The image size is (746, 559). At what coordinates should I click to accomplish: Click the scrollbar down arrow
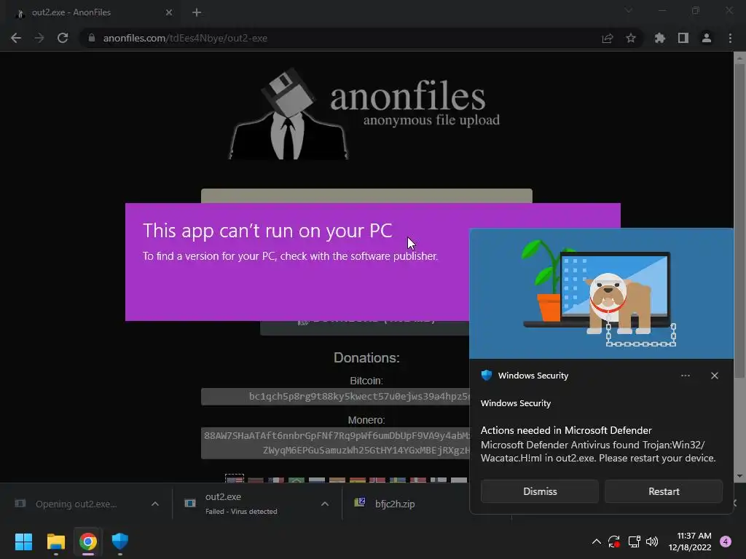pyautogui.click(x=739, y=476)
